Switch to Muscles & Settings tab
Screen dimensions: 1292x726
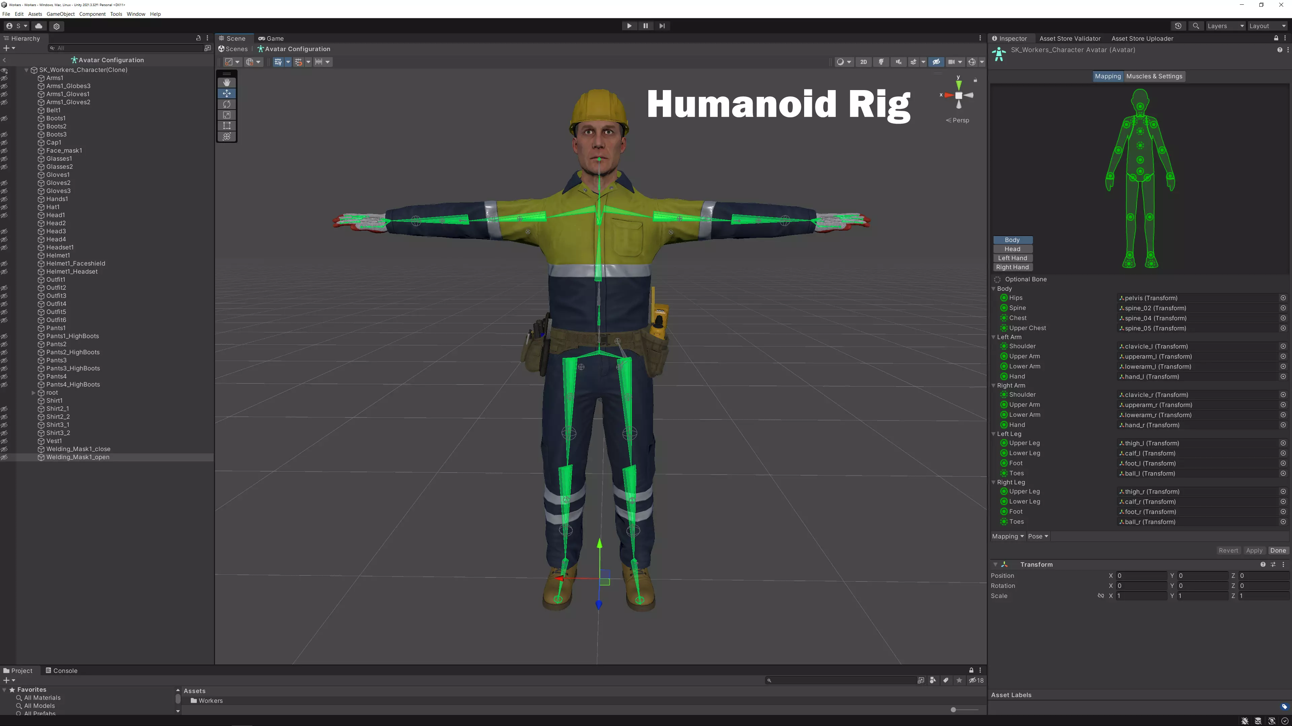tap(1154, 77)
